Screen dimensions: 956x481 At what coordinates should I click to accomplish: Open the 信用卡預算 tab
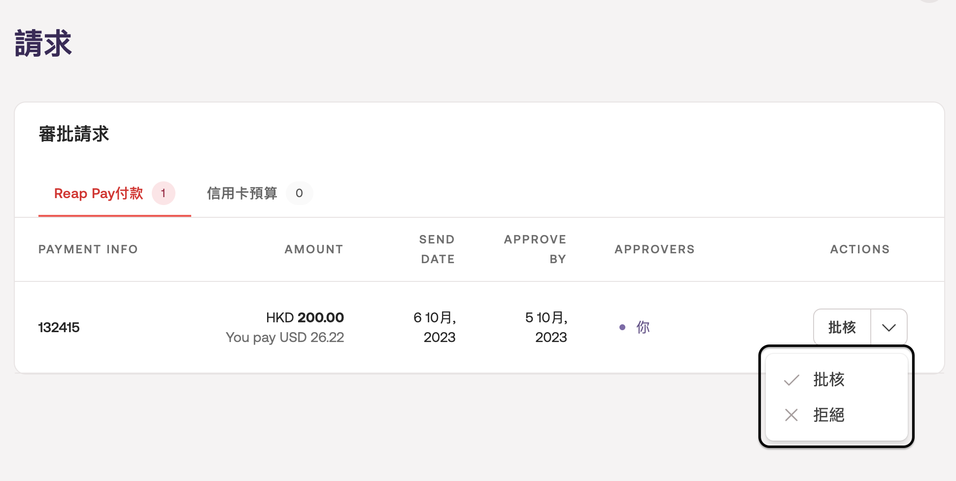[x=242, y=193]
